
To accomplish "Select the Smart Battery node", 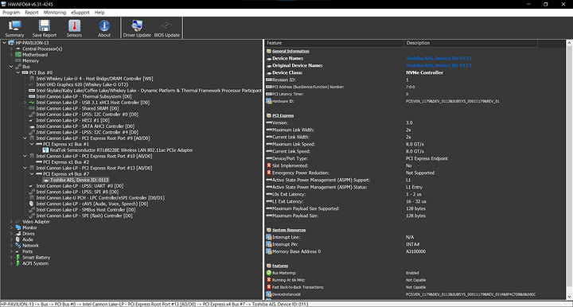I will (36, 258).
